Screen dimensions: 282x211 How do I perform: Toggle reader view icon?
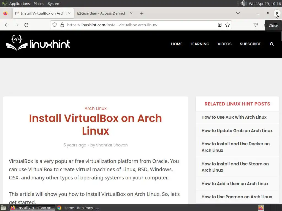coord(219,25)
